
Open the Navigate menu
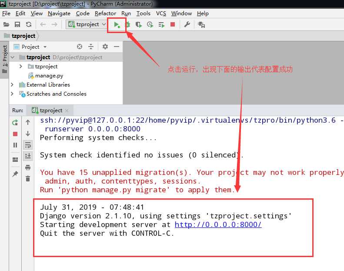click(x=59, y=13)
